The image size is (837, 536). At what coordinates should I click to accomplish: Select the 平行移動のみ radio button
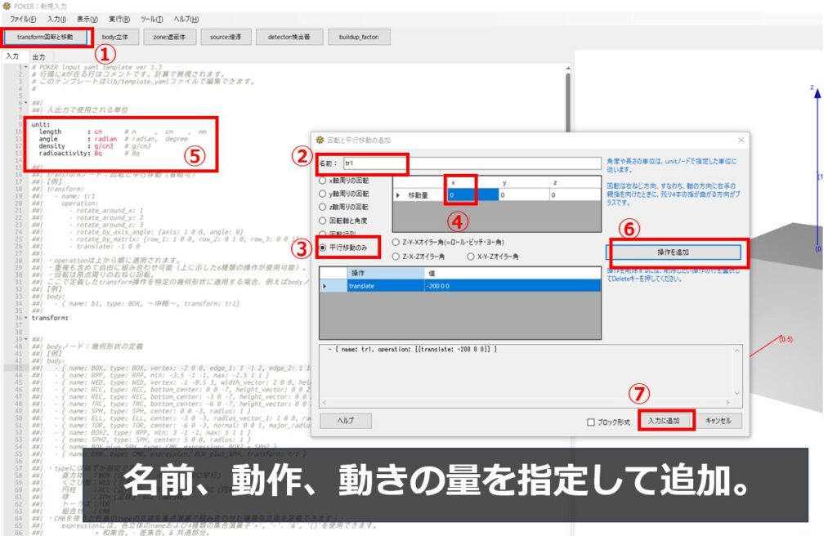[x=322, y=248]
